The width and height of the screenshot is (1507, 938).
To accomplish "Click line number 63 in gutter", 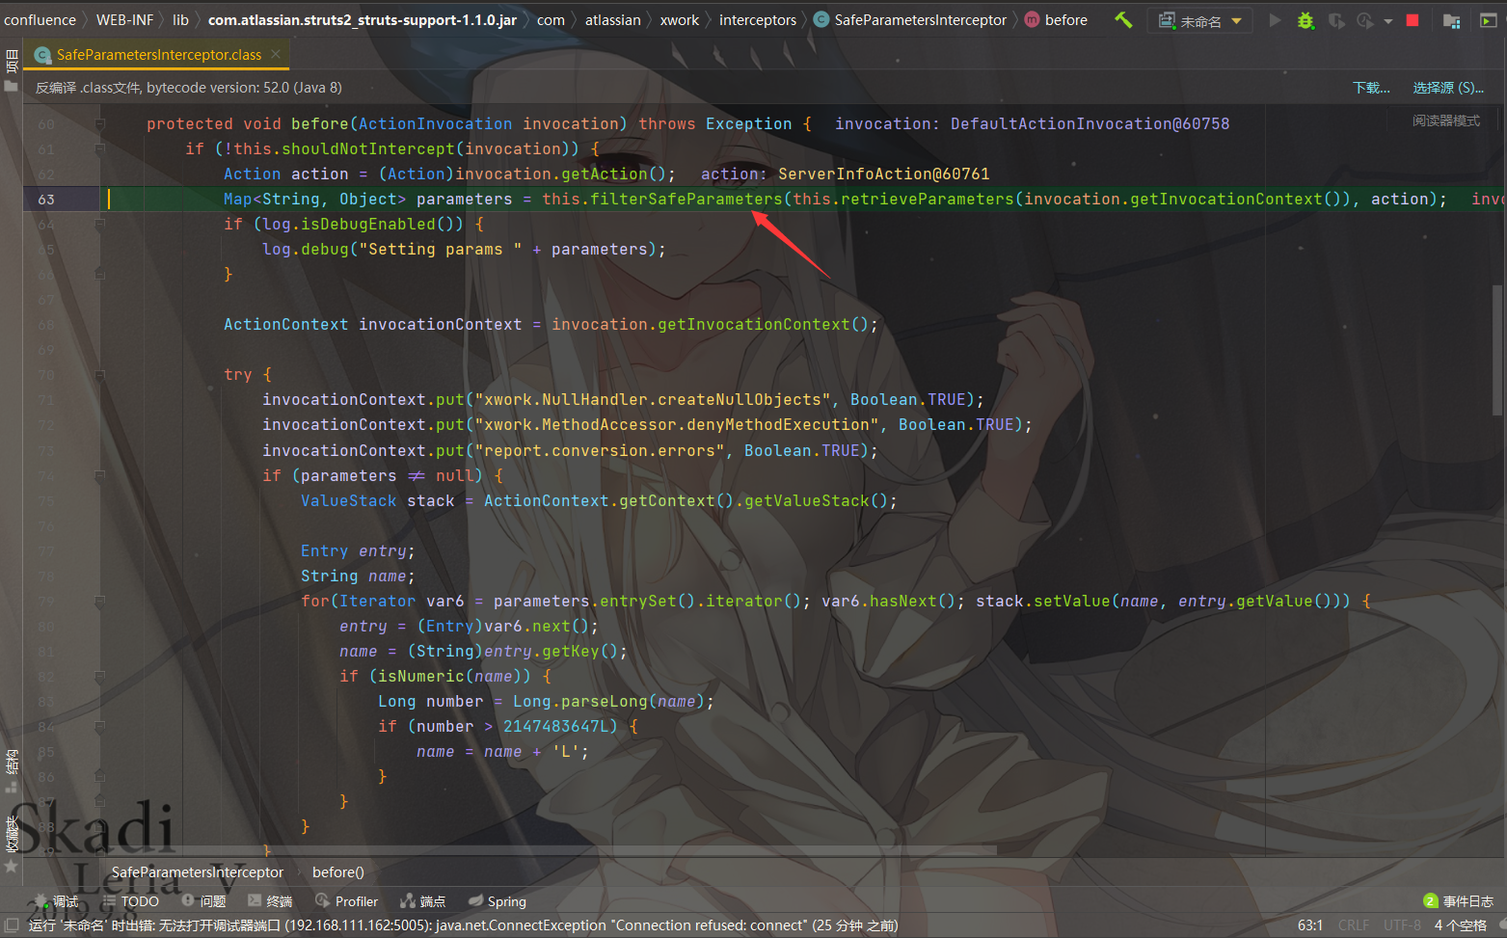I will click(x=46, y=199).
